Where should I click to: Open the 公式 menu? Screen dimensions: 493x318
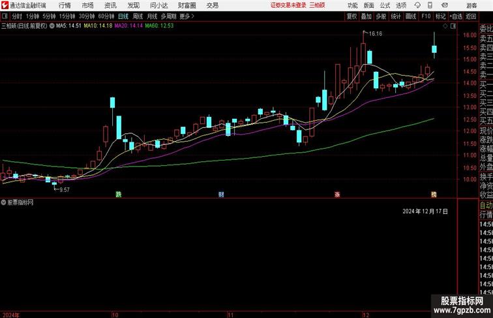tap(385, 5)
